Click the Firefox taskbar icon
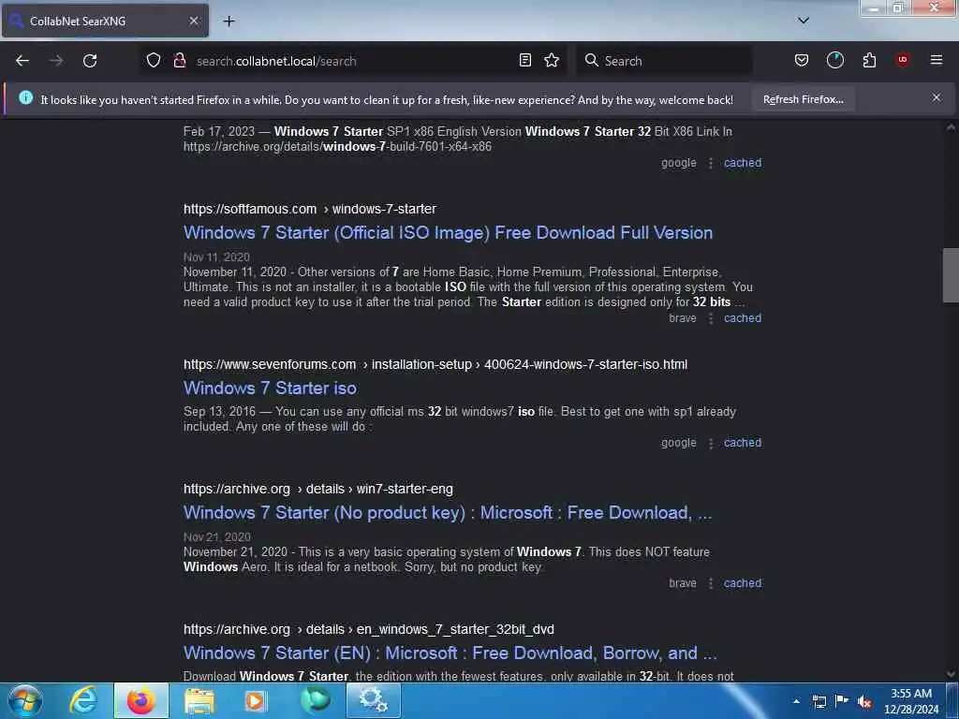Screen dimensions: 959x719 click(140, 700)
